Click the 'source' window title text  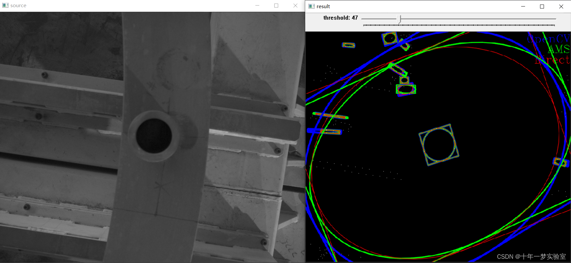click(18, 6)
